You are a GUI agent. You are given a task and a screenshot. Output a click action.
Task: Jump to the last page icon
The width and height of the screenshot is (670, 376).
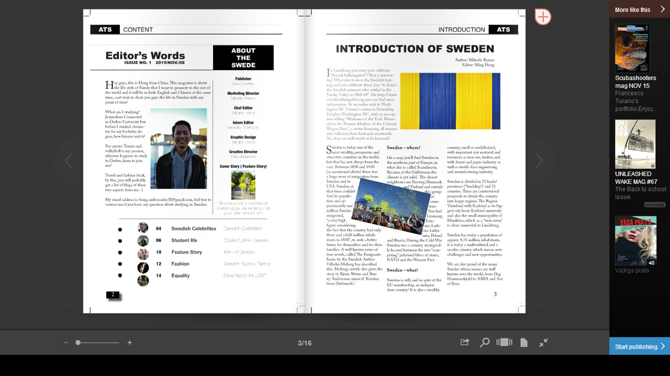pos(539,304)
